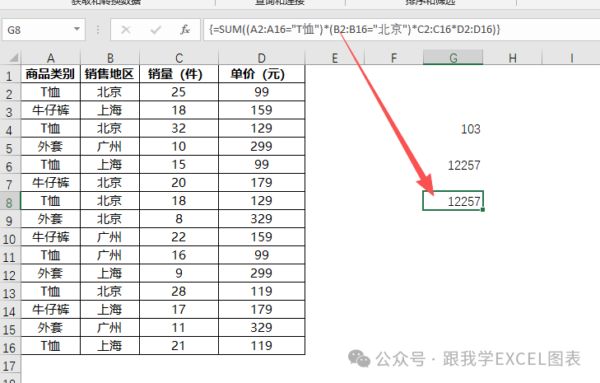Click inside the formula bar text

pos(355,30)
